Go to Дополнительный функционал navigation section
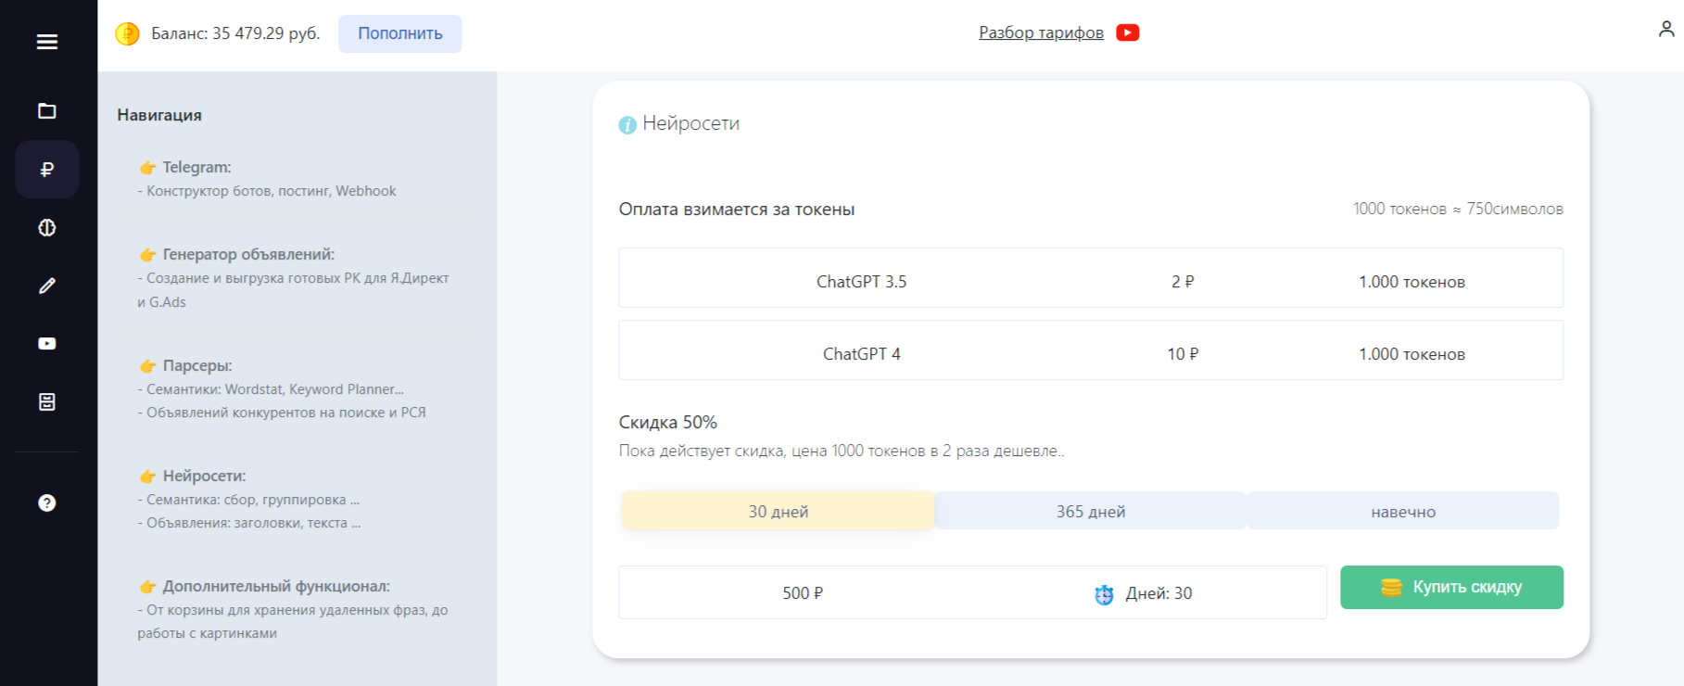 297,609
